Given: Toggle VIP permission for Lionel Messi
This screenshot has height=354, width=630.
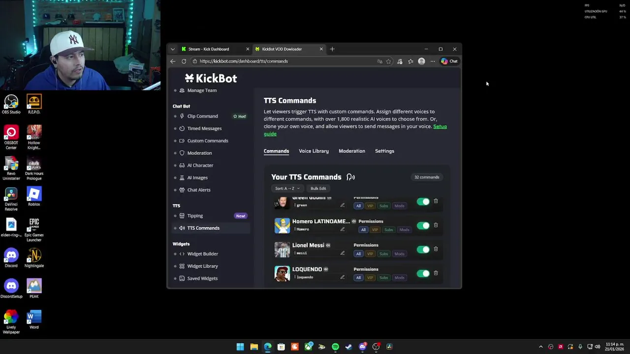Looking at the screenshot, I should (370, 254).
